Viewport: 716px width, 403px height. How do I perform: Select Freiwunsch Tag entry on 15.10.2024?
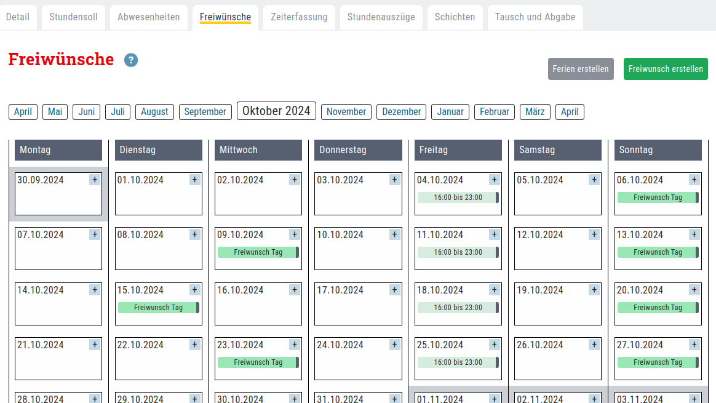(x=158, y=308)
